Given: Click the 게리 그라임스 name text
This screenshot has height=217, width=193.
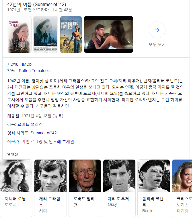Looking at the screenshot, I should point(50,201).
